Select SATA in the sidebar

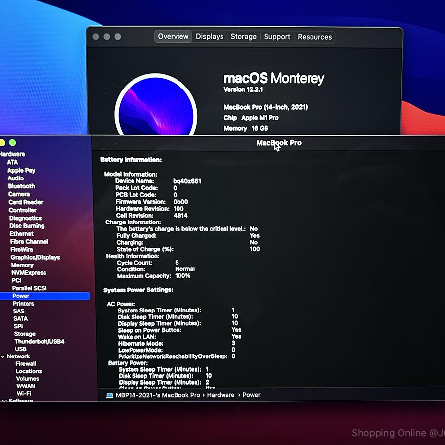[x=20, y=319]
